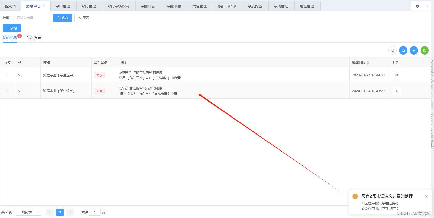The width and height of the screenshot is (434, 218).
Task: Go to the previous page arrow
Action: [x=50, y=212]
